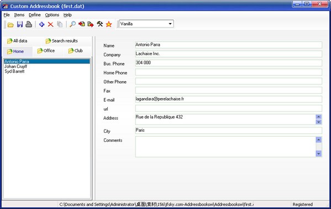
Task: Click the star toolbar icon
Action: pos(109,24)
